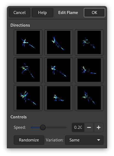This screenshot has height=156, width=114.
Task: Click the Speed value field showing 0.20
Action: click(x=78, y=127)
